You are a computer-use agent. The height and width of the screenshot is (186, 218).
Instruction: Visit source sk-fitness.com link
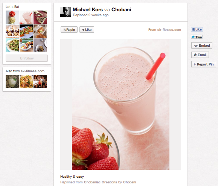pos(169,30)
